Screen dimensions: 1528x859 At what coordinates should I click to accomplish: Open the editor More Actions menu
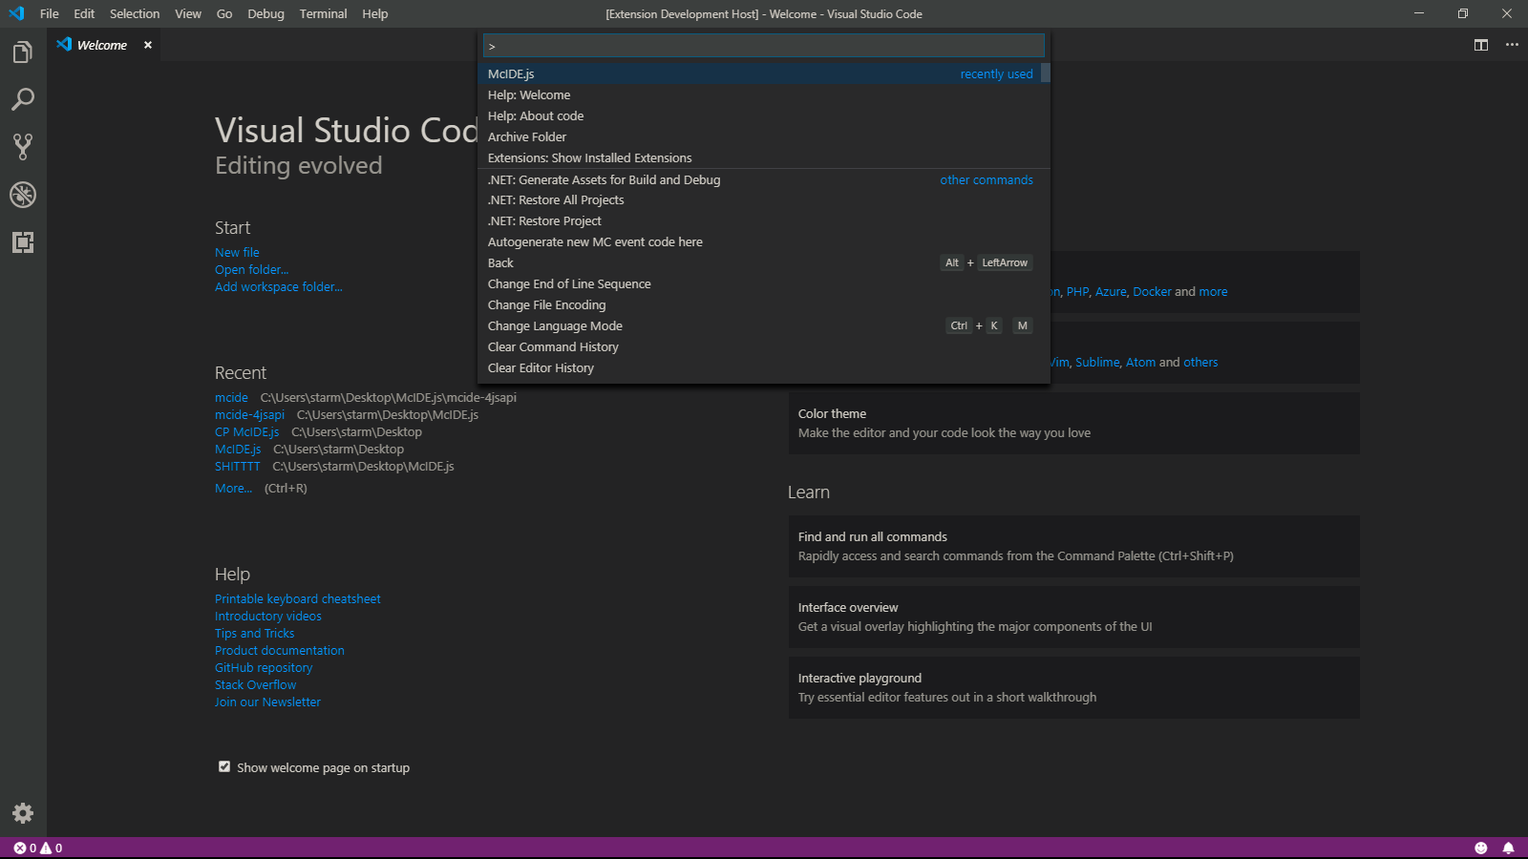coord(1512,45)
